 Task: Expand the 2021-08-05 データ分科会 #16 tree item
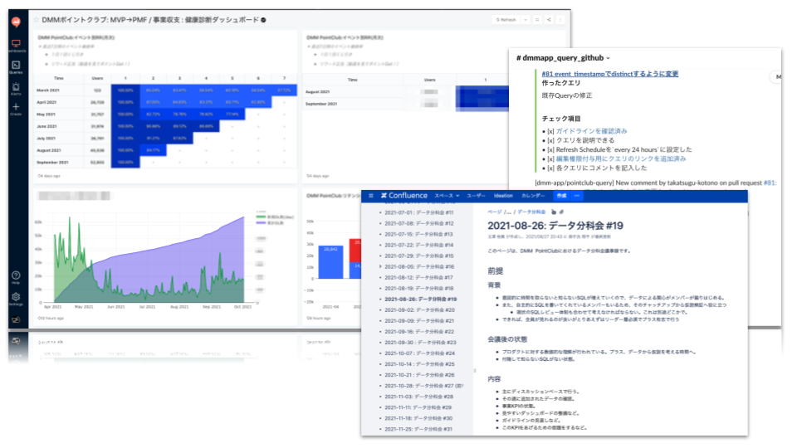pyautogui.click(x=380, y=266)
